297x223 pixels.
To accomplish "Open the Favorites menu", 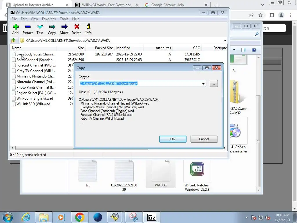I will (x=49, y=19).
